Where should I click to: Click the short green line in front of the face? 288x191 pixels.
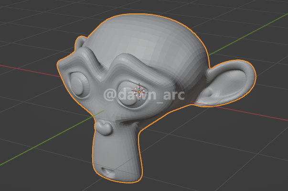pos(99,113)
